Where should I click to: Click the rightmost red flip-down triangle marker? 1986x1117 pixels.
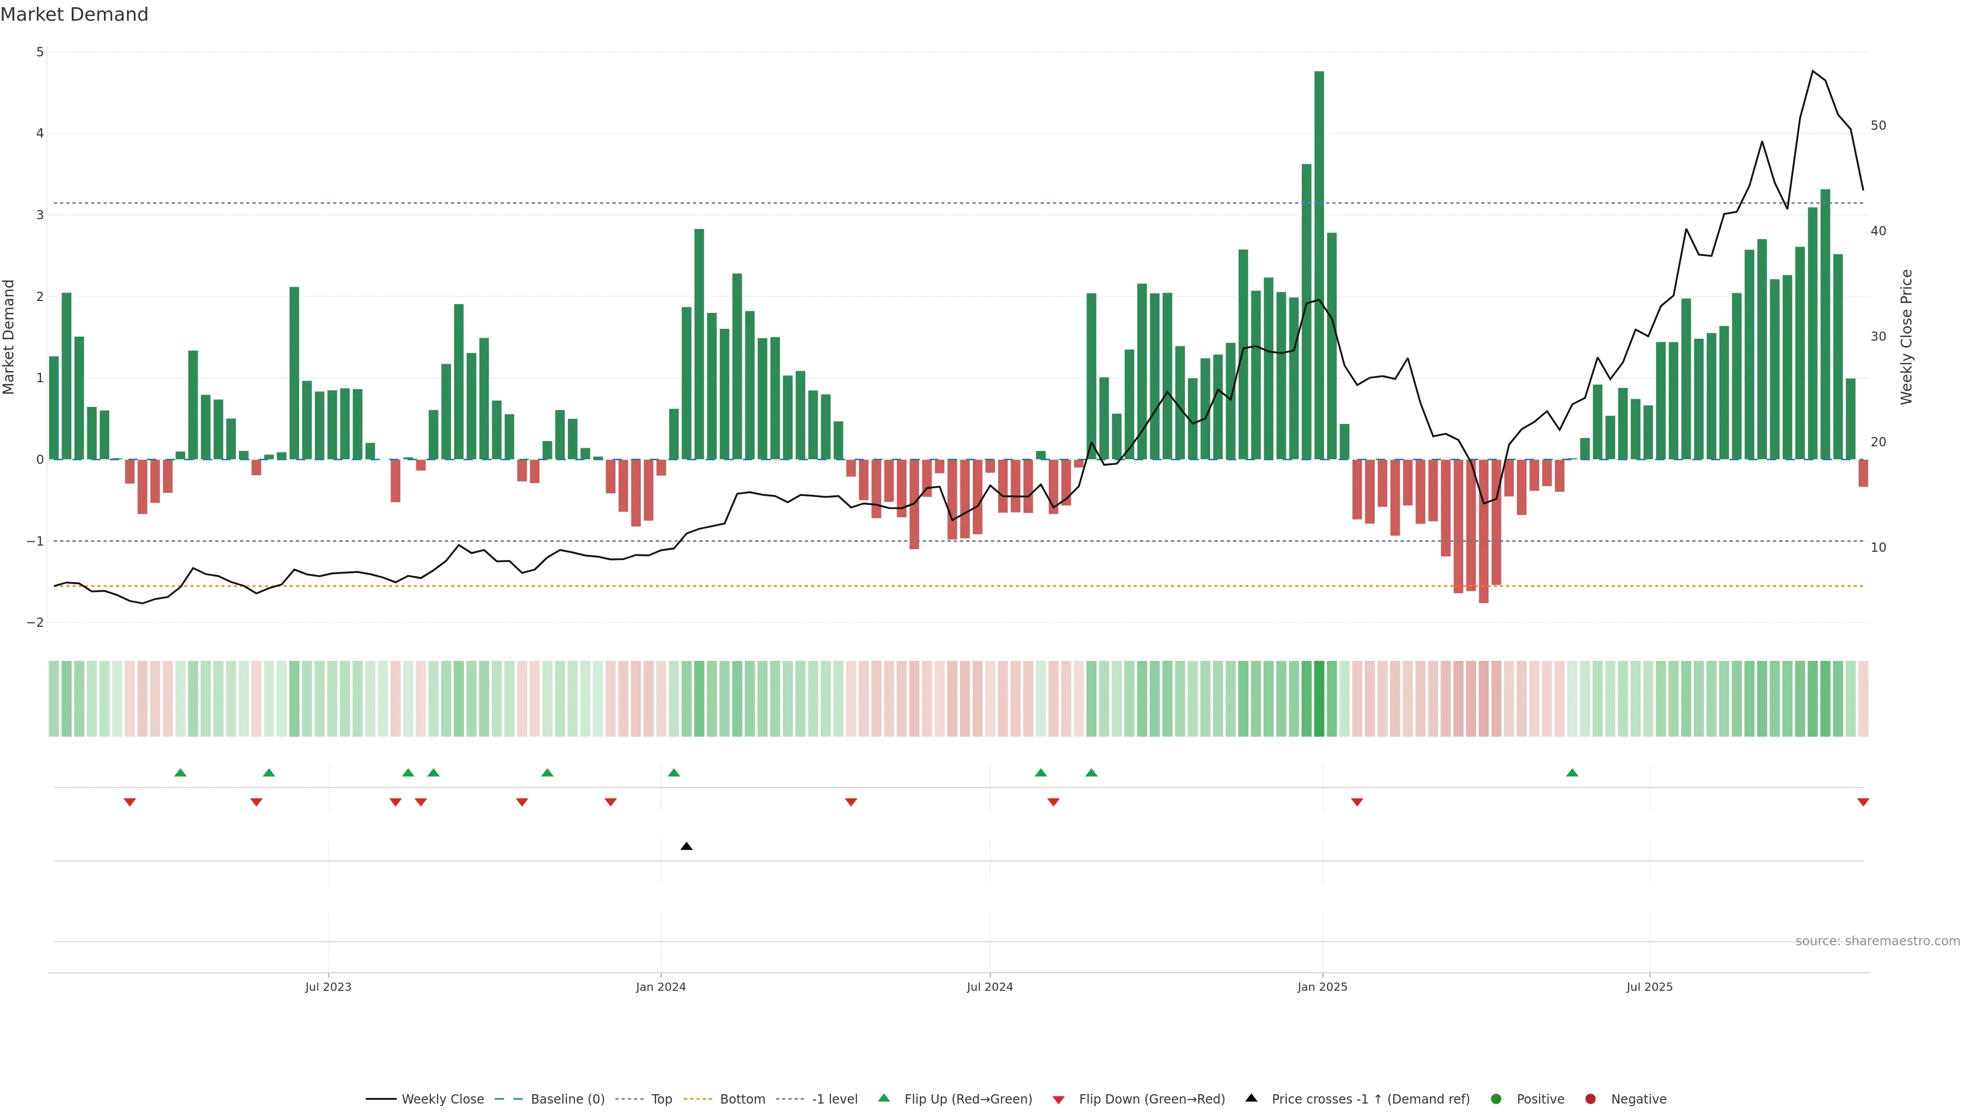pyautogui.click(x=1863, y=803)
